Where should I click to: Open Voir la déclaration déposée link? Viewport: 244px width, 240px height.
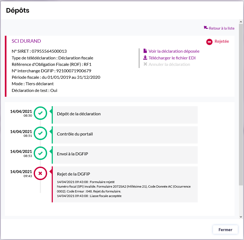point(174,51)
